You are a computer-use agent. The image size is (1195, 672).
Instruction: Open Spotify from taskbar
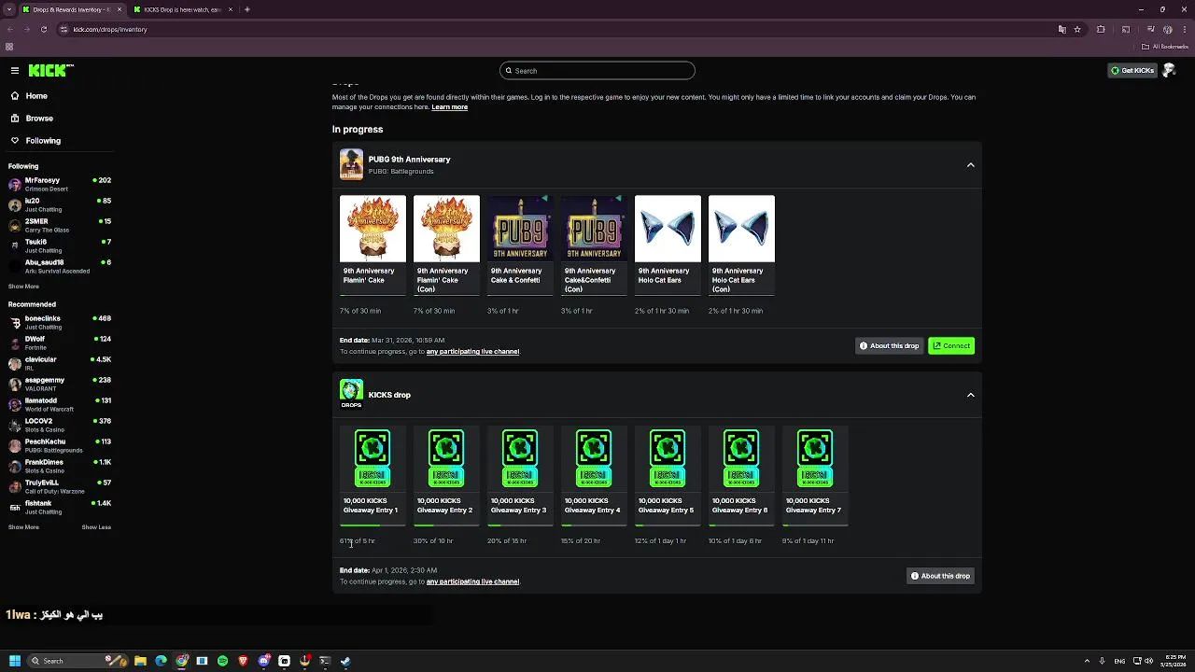(222, 661)
